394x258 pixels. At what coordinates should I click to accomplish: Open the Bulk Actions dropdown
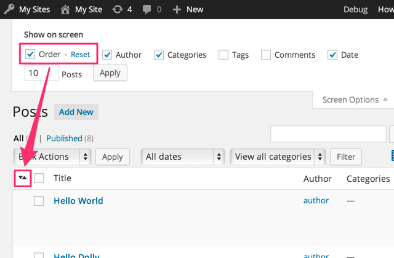pyautogui.click(x=53, y=157)
